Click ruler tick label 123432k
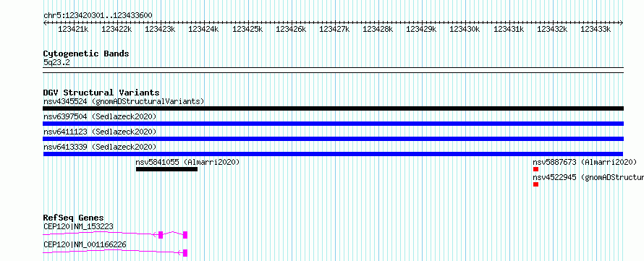 tap(552, 29)
